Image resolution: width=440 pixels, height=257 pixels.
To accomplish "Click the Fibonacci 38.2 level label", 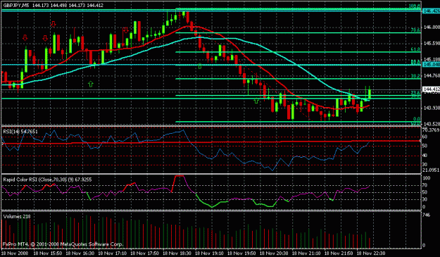I will click(415, 76).
